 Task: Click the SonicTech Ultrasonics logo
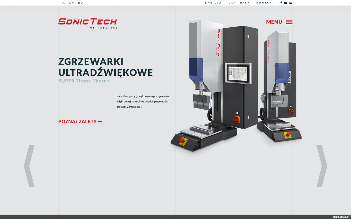pos(88,23)
